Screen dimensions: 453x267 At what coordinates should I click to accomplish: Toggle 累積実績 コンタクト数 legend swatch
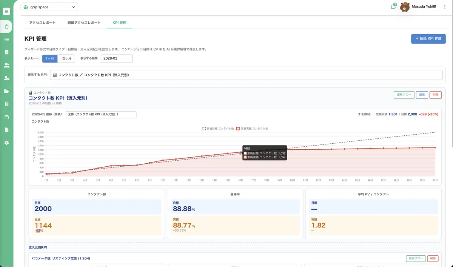tap(238, 129)
